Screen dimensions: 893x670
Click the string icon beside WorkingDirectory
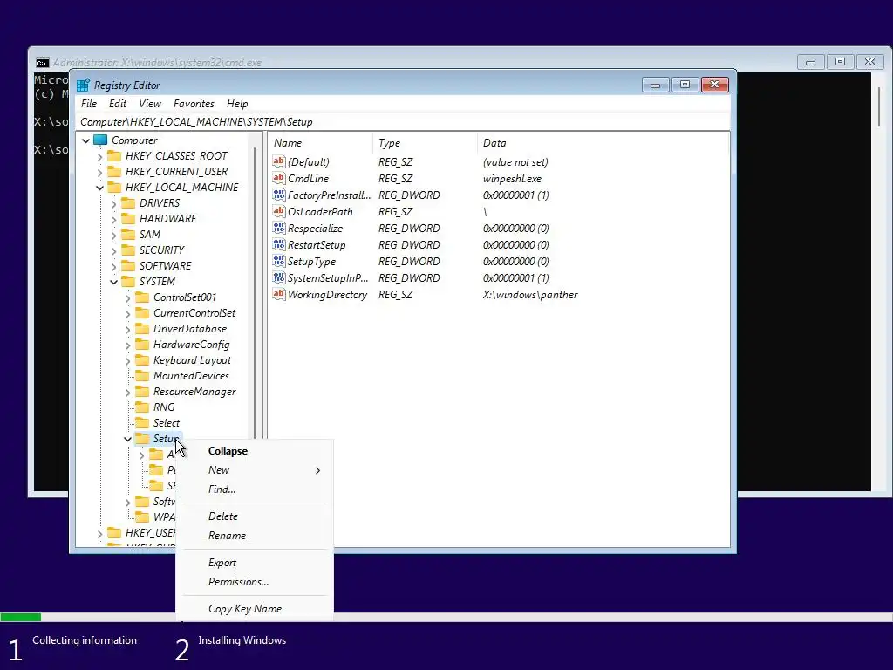pos(278,295)
